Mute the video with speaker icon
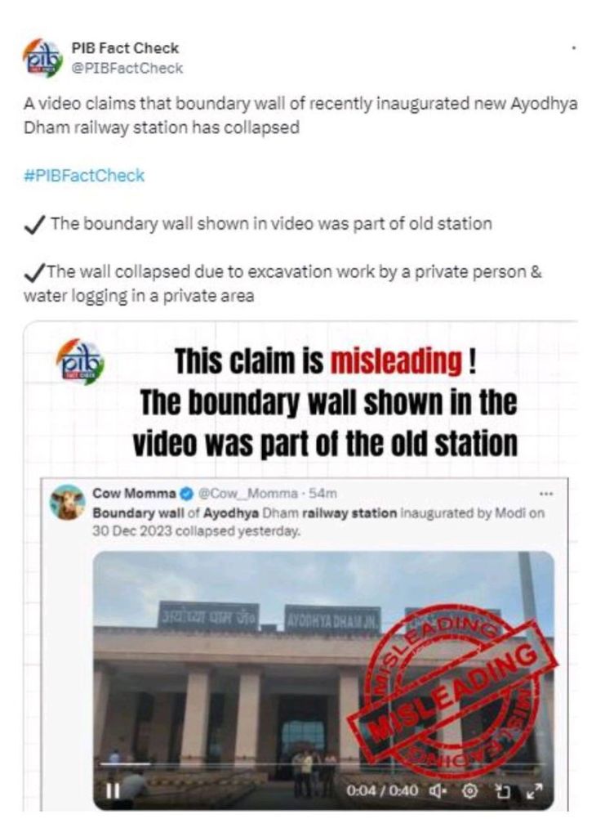The image size is (605, 837). 437,790
